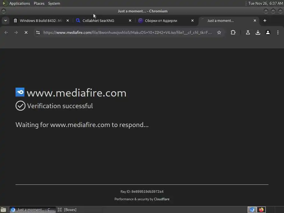Click the www.mediafire.com heading
This screenshot has width=284, height=213.
click(x=77, y=93)
